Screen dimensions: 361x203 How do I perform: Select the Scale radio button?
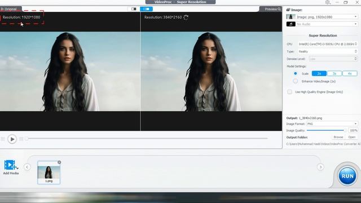click(296, 73)
